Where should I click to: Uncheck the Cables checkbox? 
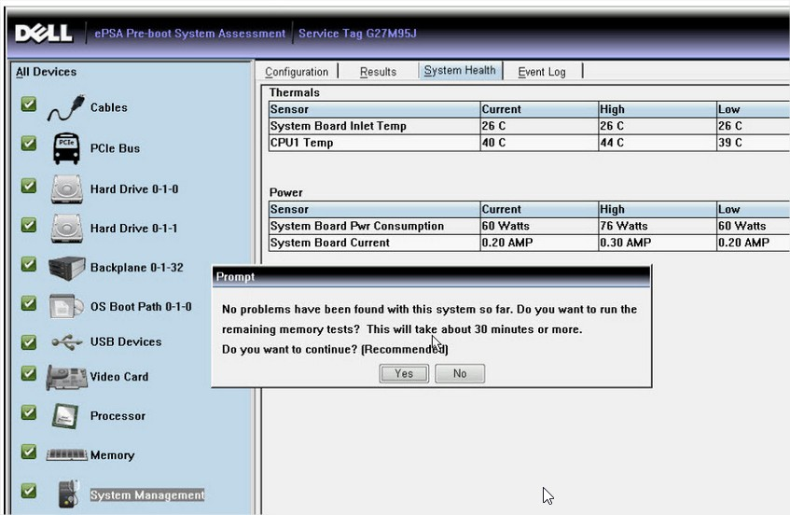29,104
